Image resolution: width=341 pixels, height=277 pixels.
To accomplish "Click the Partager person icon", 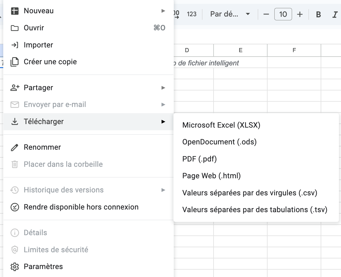I will (14, 88).
